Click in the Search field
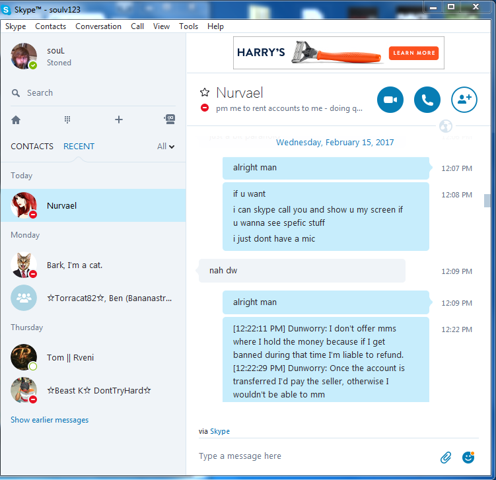This screenshot has height=480, width=496. 93,93
